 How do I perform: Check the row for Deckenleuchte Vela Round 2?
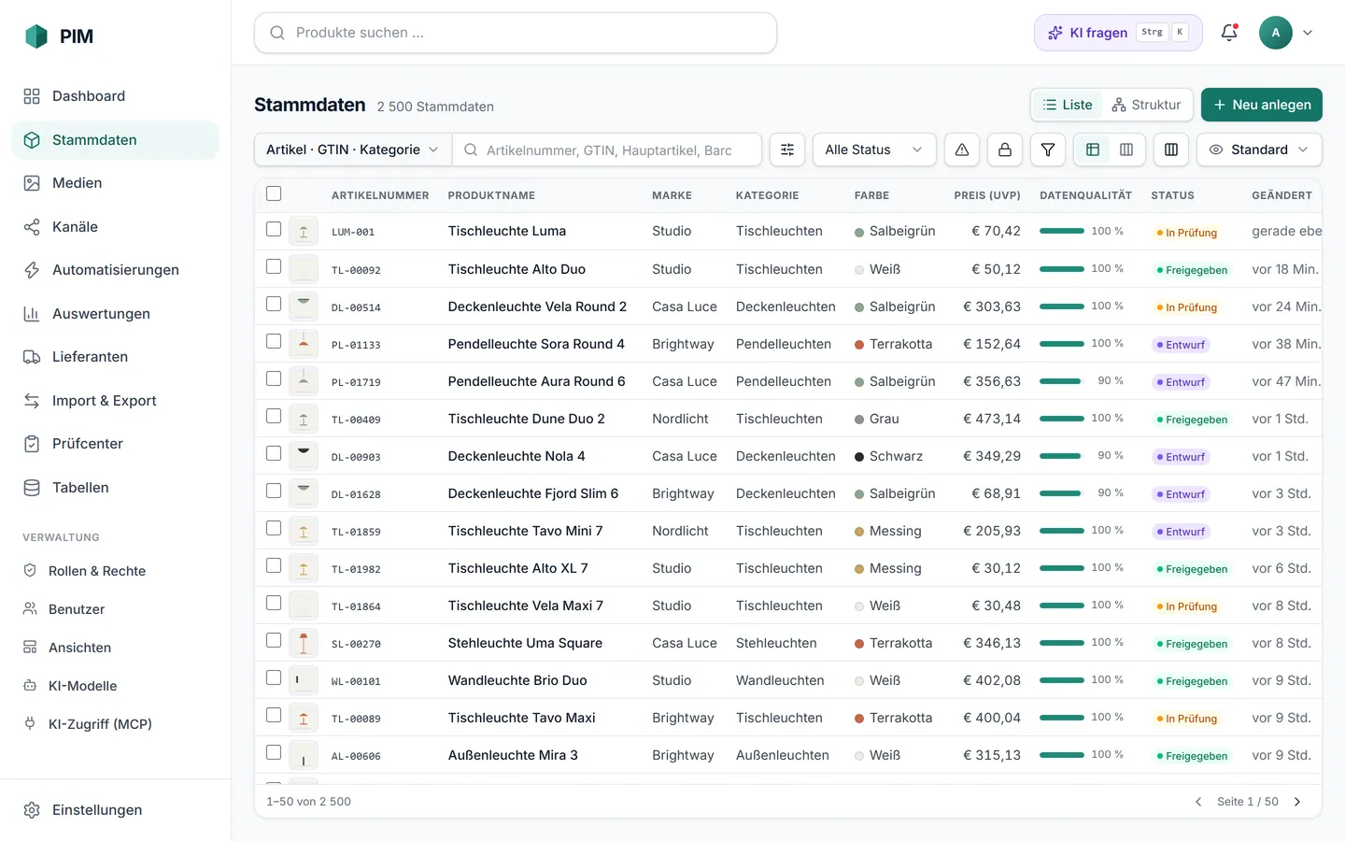coord(274,304)
